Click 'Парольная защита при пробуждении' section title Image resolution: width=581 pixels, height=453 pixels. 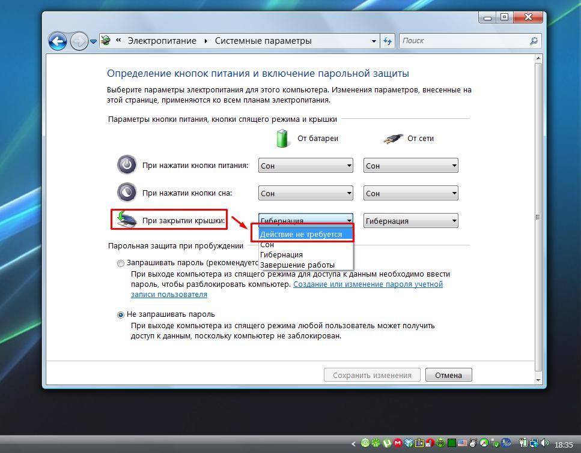(x=175, y=246)
